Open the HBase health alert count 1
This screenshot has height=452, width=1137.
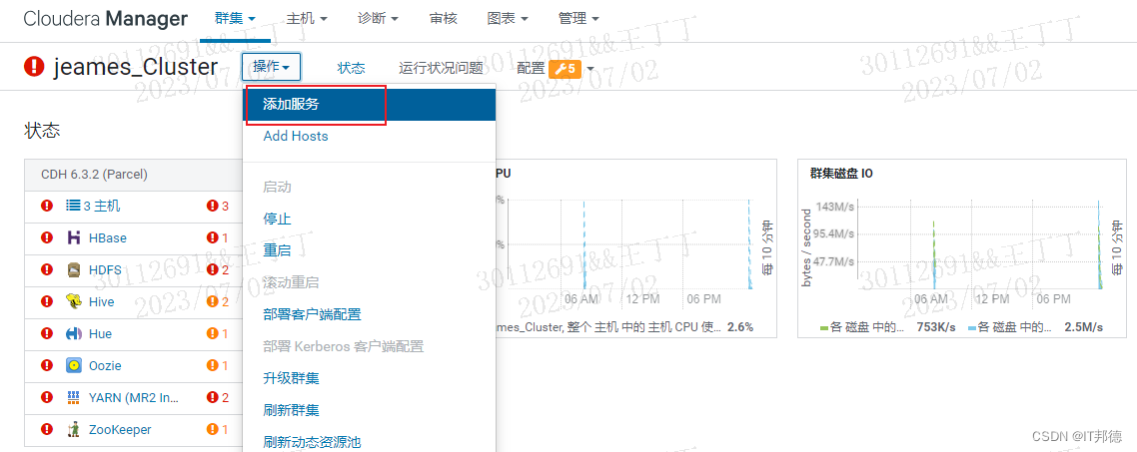point(218,237)
